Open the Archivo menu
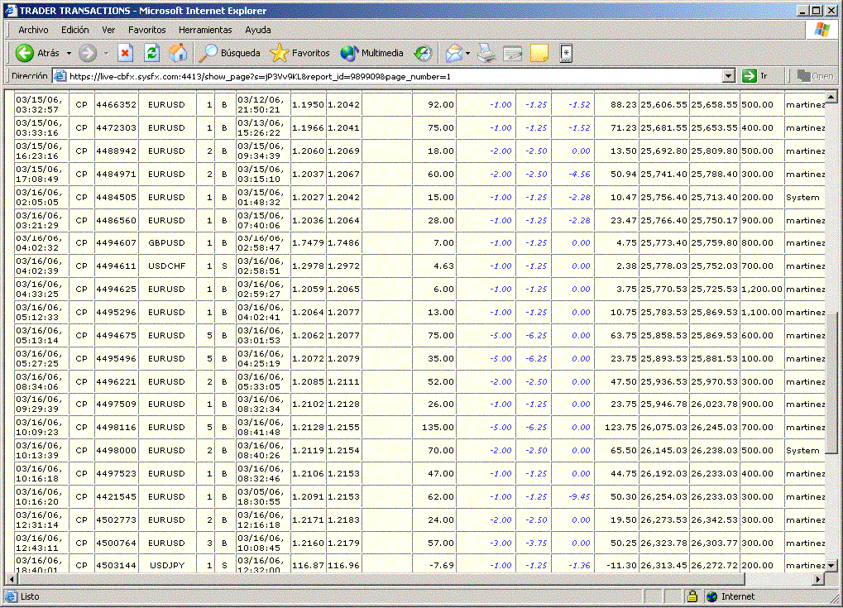 point(33,30)
